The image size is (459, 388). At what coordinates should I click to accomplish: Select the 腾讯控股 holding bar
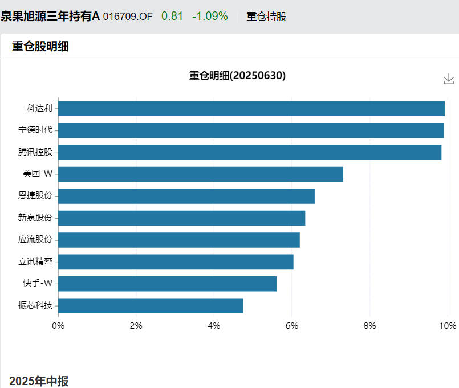click(250, 153)
